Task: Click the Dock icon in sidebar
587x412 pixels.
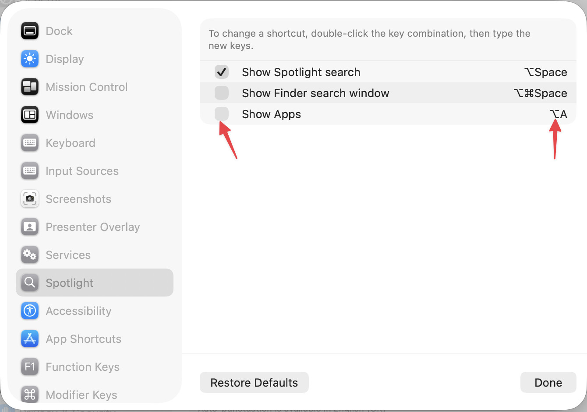Action: click(30, 31)
